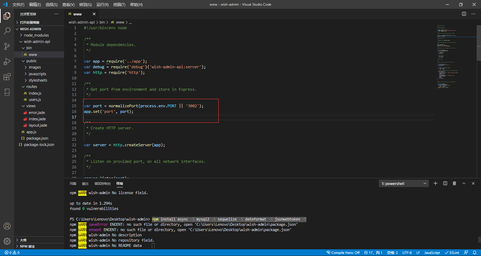Open the Source Control view icon
This screenshot has height=256, width=481.
point(7,46)
